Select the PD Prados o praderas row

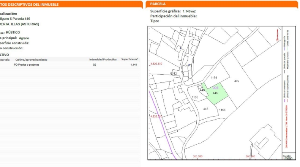(x=70, y=65)
